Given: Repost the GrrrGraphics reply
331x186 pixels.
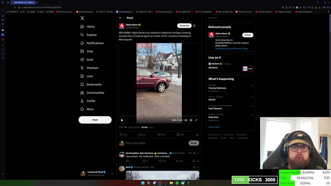Looking at the screenshot, I should pyautogui.click(x=144, y=161).
